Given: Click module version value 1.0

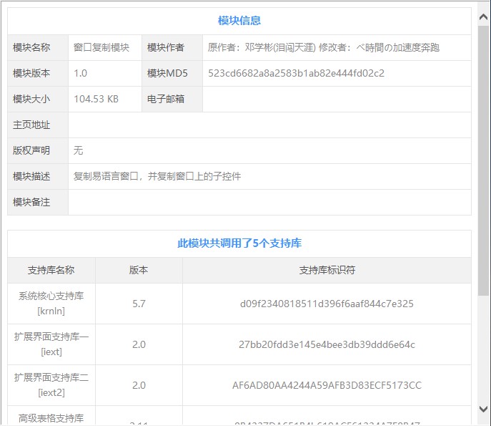Looking at the screenshot, I should pos(81,74).
